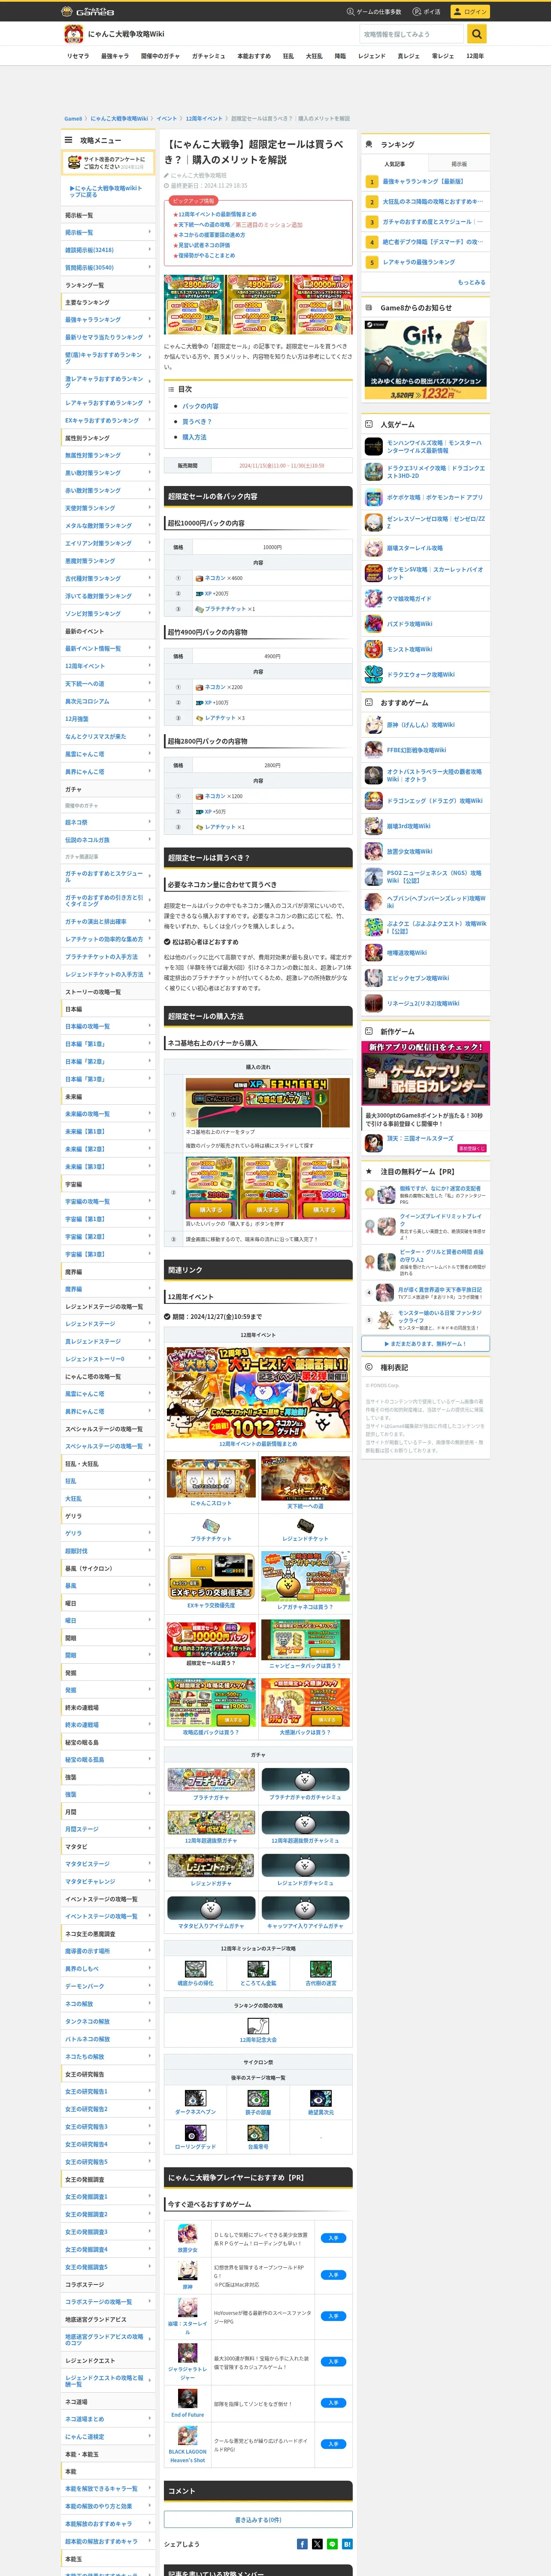Click the イベント breadcrumb link

166,119
